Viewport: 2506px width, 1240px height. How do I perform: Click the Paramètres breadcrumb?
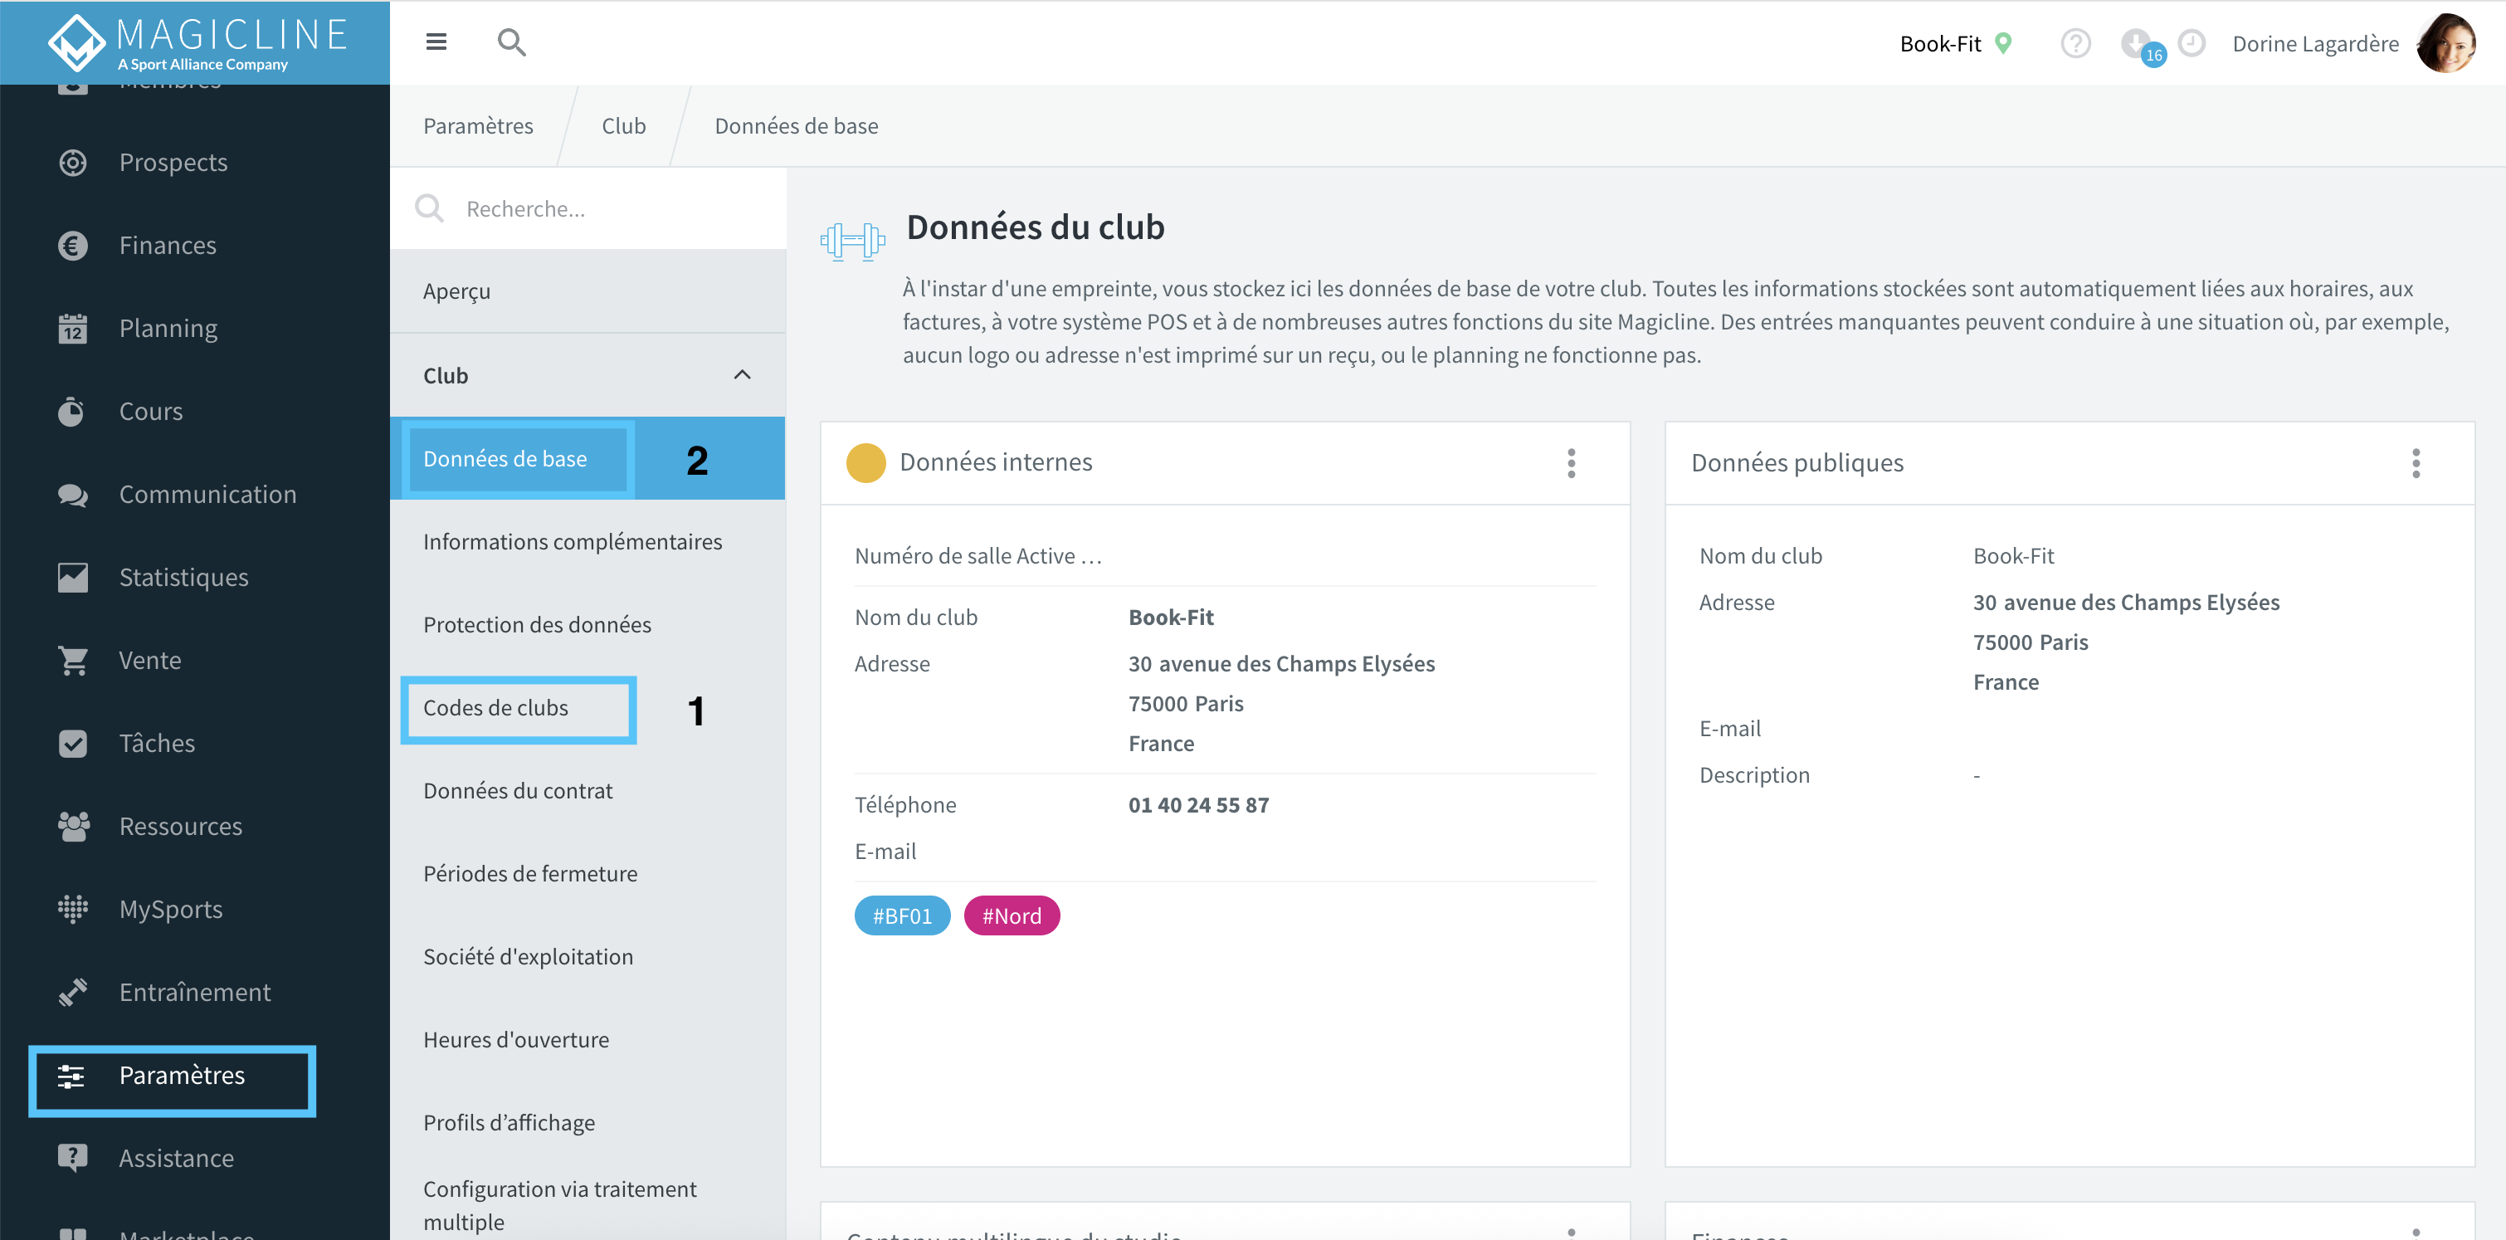point(478,125)
